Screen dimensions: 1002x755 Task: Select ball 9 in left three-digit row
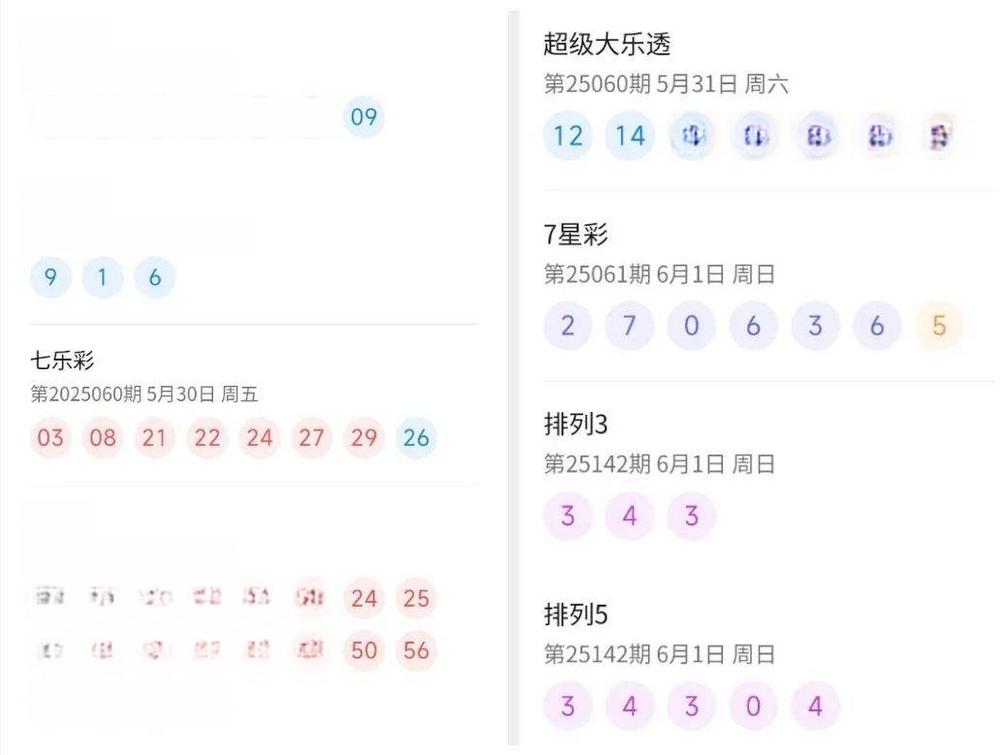coord(49,277)
